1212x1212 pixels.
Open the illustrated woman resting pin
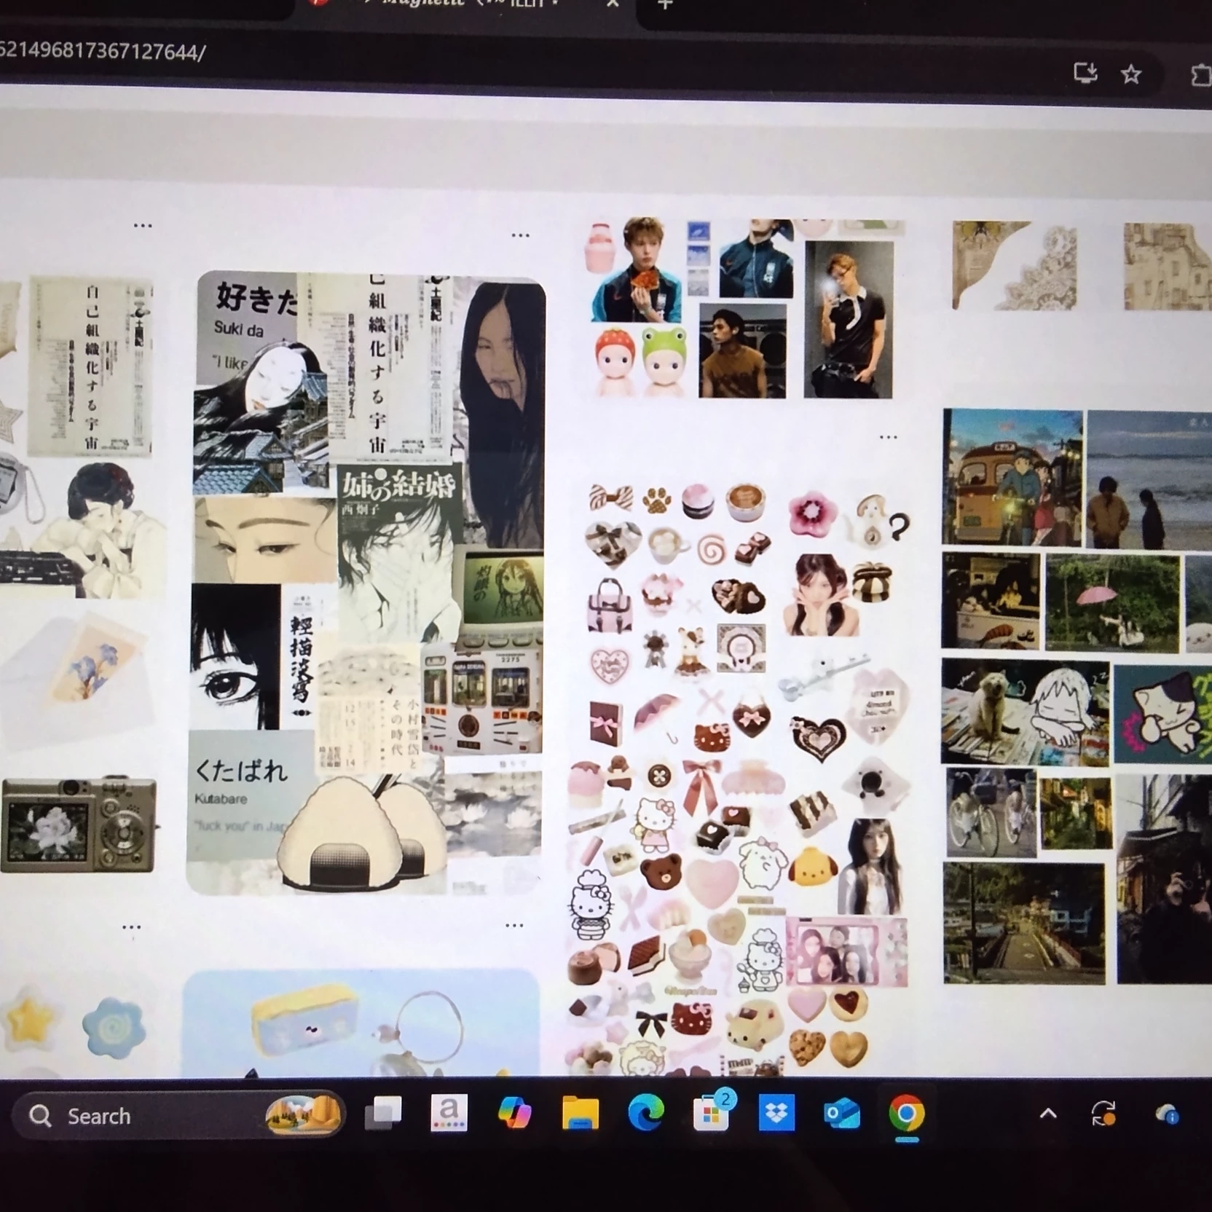84,530
